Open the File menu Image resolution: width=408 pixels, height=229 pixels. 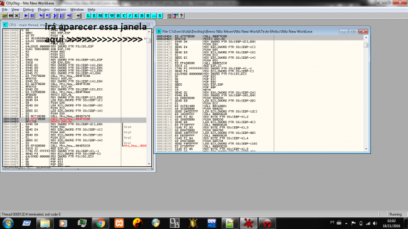[x=4, y=9]
